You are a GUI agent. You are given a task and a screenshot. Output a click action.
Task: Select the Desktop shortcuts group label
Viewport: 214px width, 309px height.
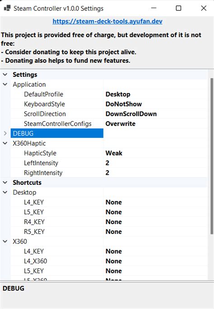pyautogui.click(x=24, y=192)
